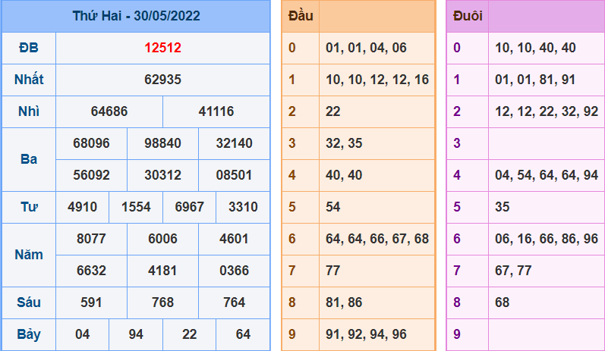Viewport: 605px width, 351px height.
Task: Click Đầu row 2 value 22
Action: [333, 111]
